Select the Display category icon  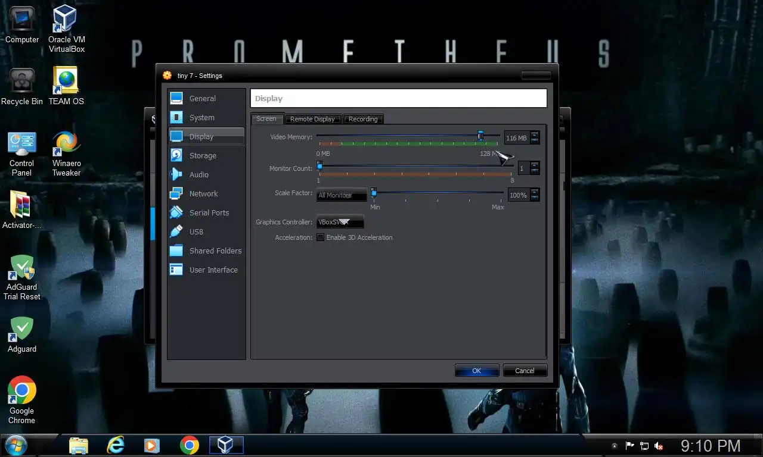176,136
